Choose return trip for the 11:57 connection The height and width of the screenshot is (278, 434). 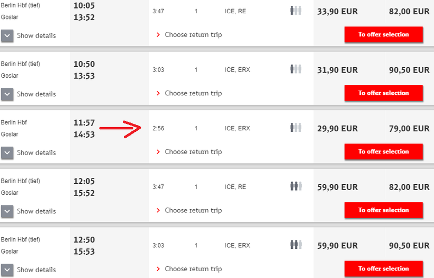(193, 152)
